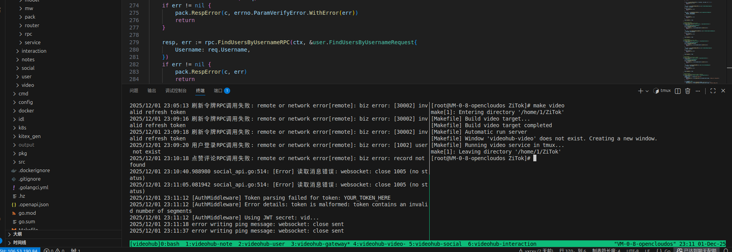Click the 'make video' command in right tmux pane
Viewport: 732px width, 252px height.
(548, 106)
